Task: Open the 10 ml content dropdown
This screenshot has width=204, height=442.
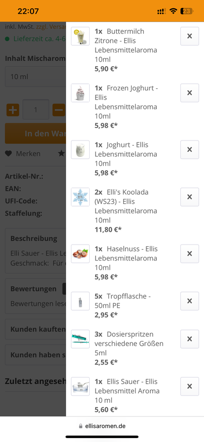Action: [35, 76]
